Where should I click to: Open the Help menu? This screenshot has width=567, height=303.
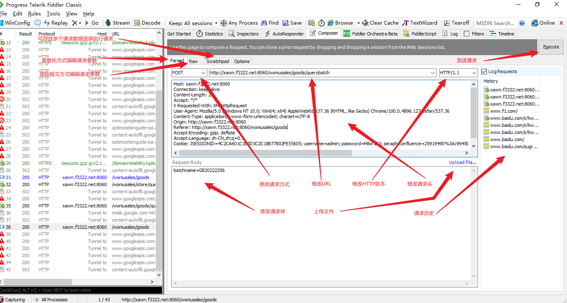tap(89, 13)
